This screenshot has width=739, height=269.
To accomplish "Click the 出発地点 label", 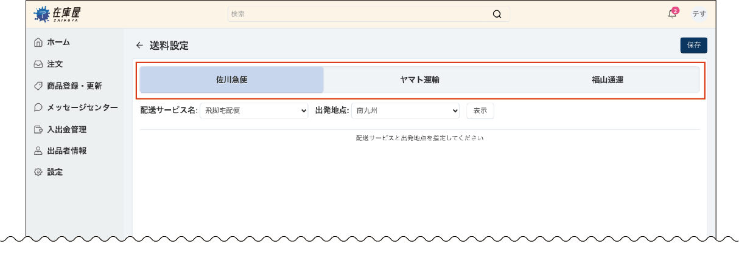I will [332, 111].
